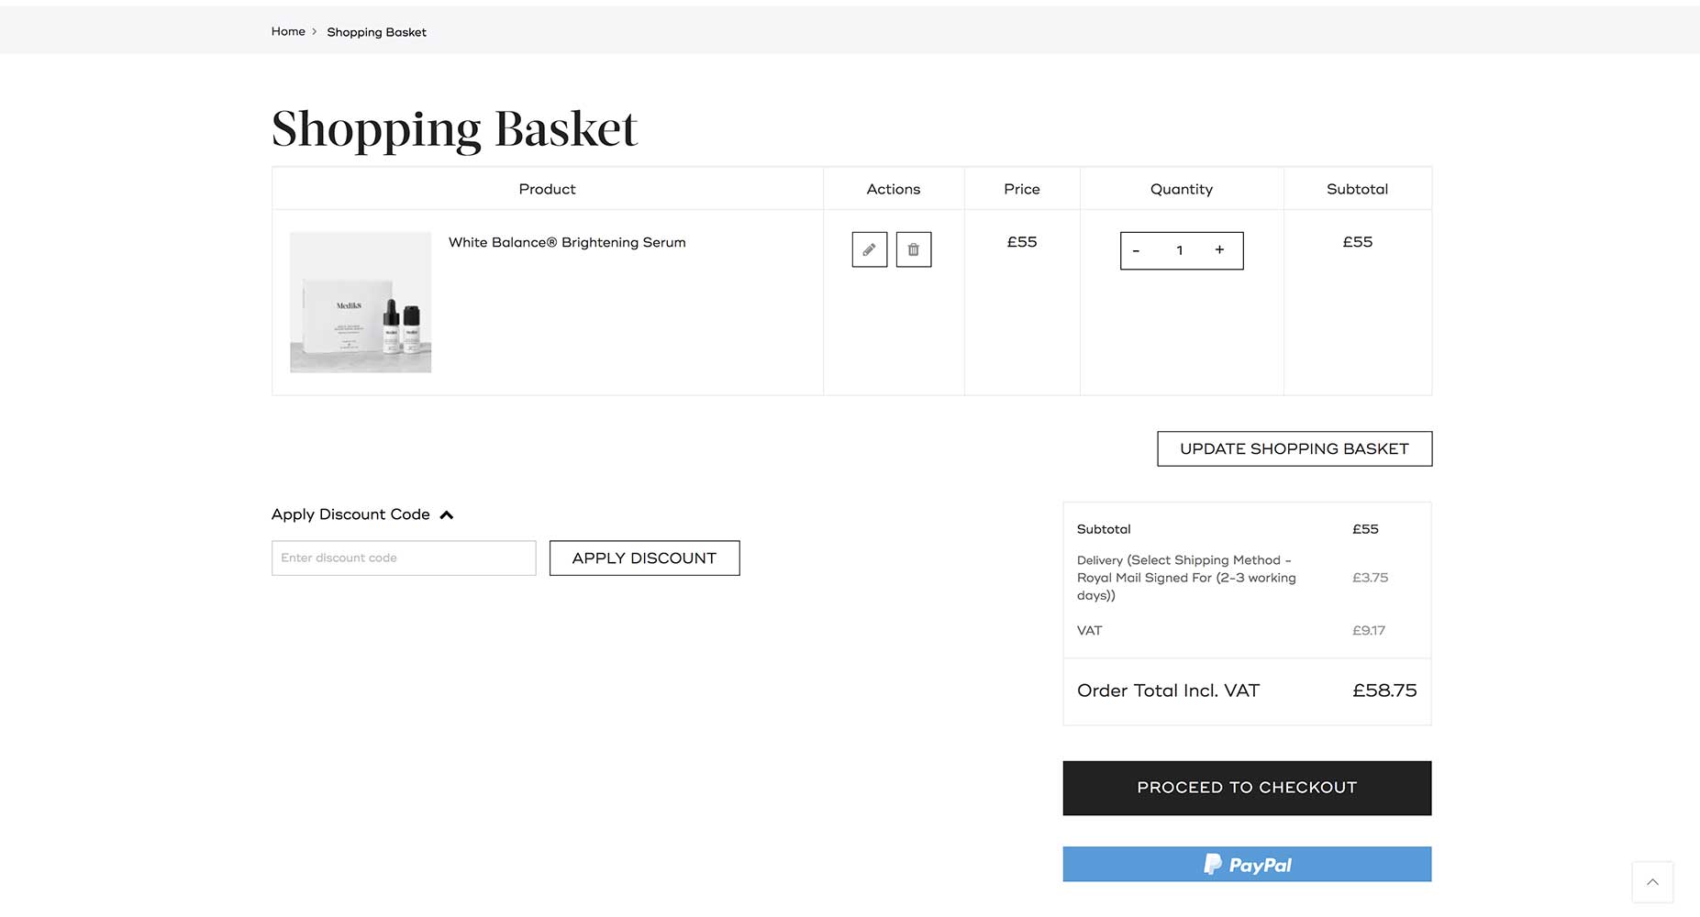Collapse the Apply Discount Code section
This screenshot has width=1700, height=917.
pos(361,514)
